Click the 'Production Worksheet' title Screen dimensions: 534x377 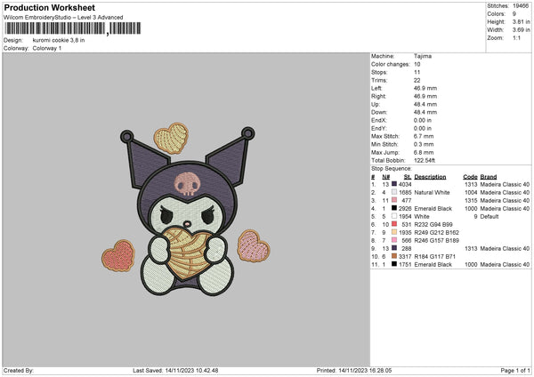(x=49, y=7)
